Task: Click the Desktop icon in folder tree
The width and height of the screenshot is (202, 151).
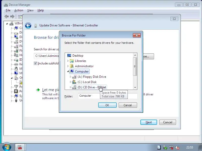Action: tap(69, 55)
